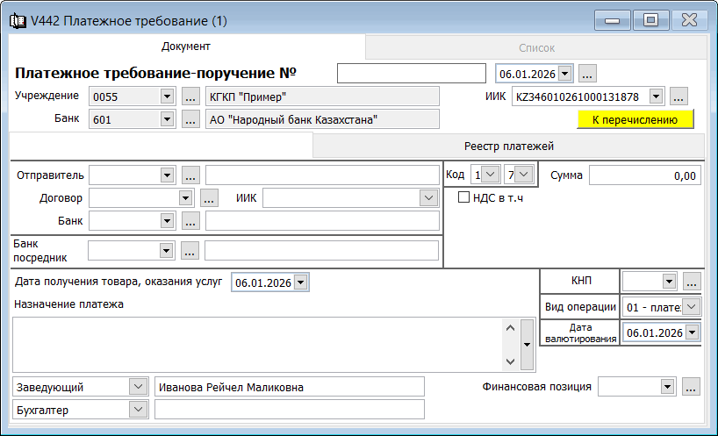The height and width of the screenshot is (436, 718).
Task: Open ИИК account lookup ellipsis button
Action: pos(679,96)
